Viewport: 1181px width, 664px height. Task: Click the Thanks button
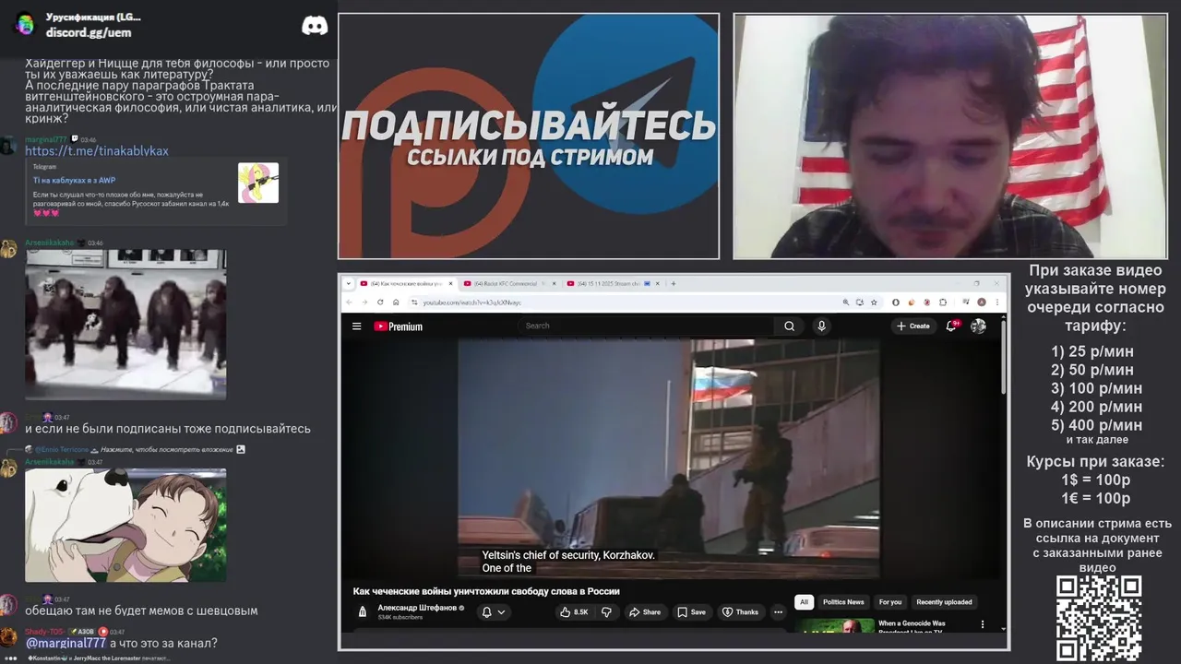tap(740, 611)
